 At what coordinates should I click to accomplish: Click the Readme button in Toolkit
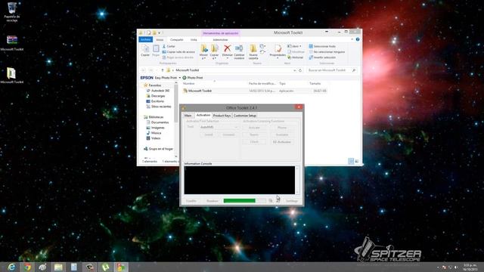[x=213, y=201]
